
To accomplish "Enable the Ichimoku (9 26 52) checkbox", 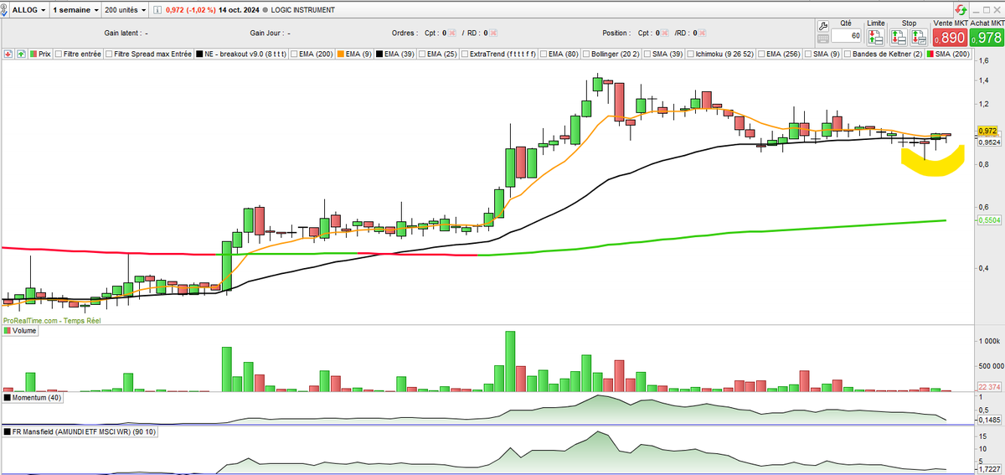I will 691,54.
